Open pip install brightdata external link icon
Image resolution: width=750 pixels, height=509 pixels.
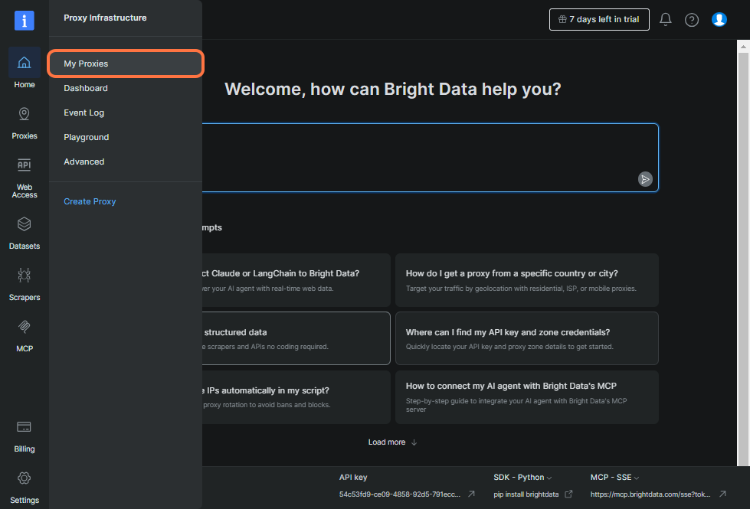pyautogui.click(x=568, y=494)
